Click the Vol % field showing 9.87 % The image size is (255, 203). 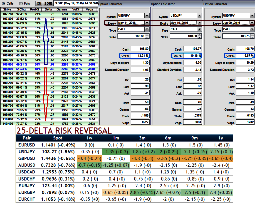(x=245, y=56)
